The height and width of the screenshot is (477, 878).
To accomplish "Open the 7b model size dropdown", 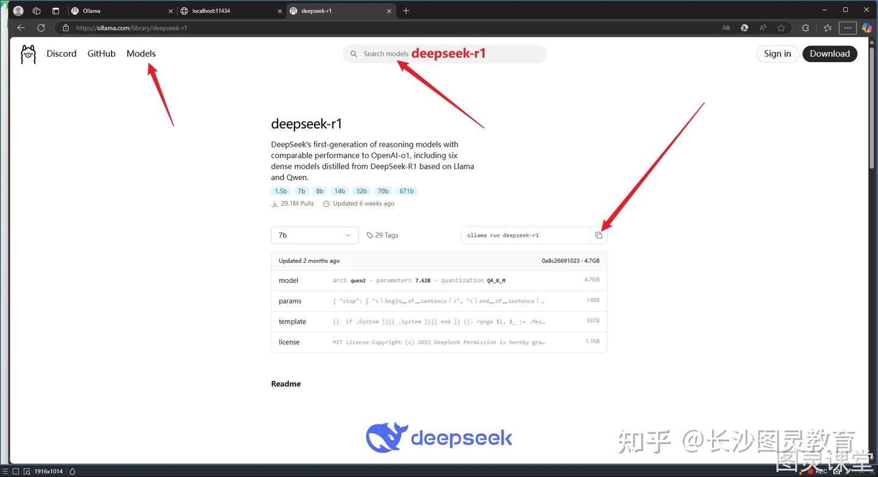I will pos(315,235).
